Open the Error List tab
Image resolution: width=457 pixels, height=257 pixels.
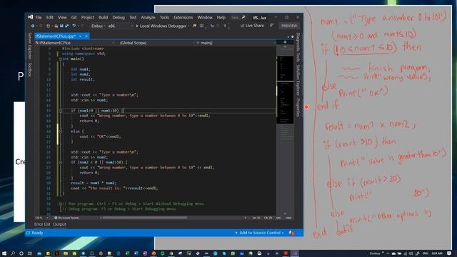click(42, 224)
